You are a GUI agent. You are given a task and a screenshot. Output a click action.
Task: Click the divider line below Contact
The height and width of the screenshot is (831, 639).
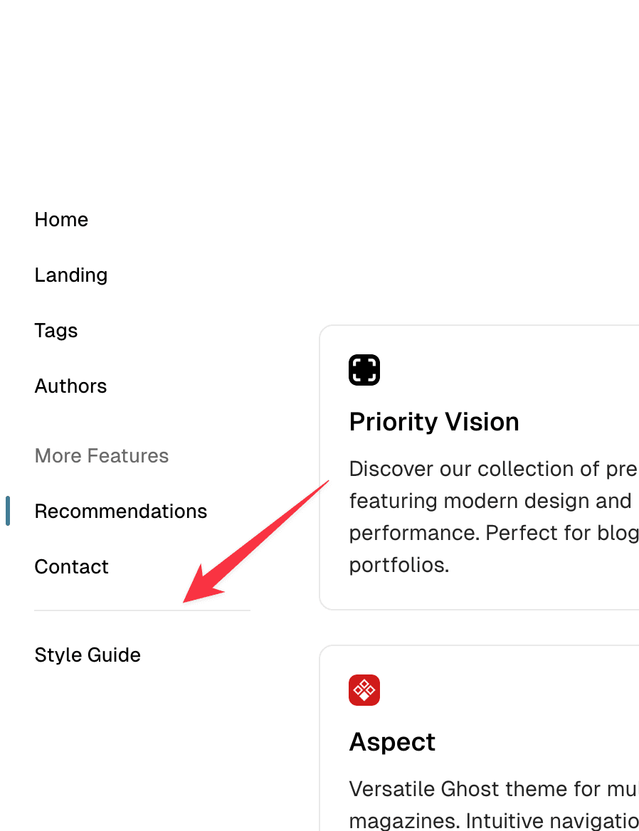point(142,610)
